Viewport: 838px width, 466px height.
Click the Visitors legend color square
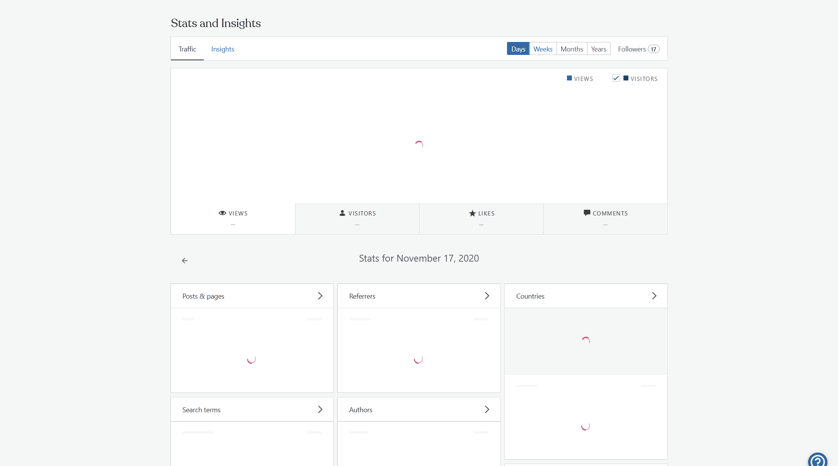click(x=626, y=78)
